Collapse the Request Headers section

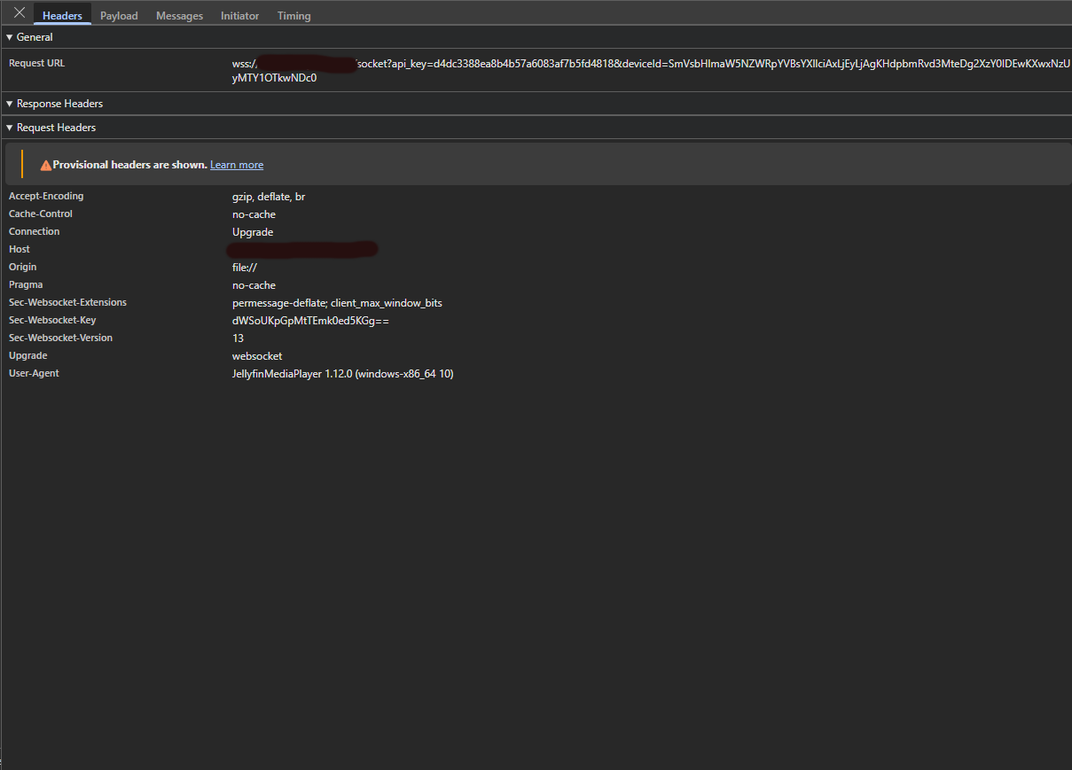(x=51, y=128)
